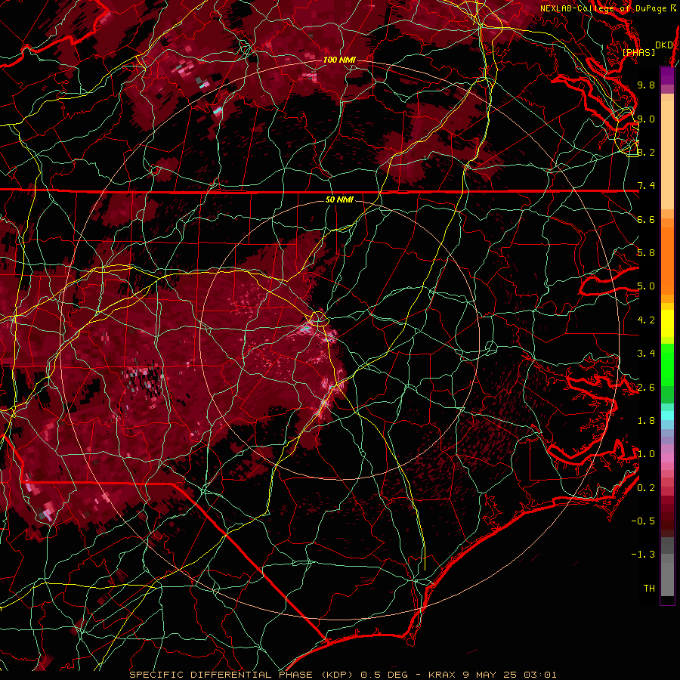Click SPECIFIC DIFFERENTIAL PHASE (KDP) caption text
This screenshot has width=680, height=680.
[x=243, y=675]
